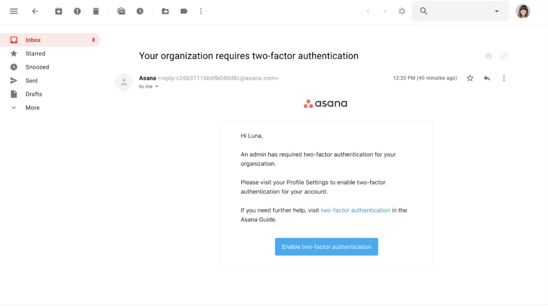Print the email
Screen dimensions: 548x307
489,56
